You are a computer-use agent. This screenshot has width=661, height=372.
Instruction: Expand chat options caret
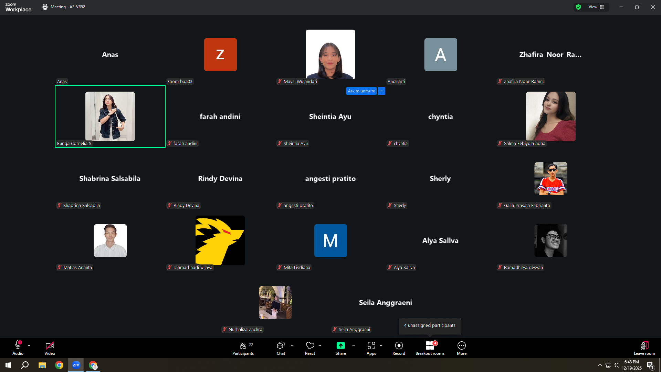click(292, 345)
